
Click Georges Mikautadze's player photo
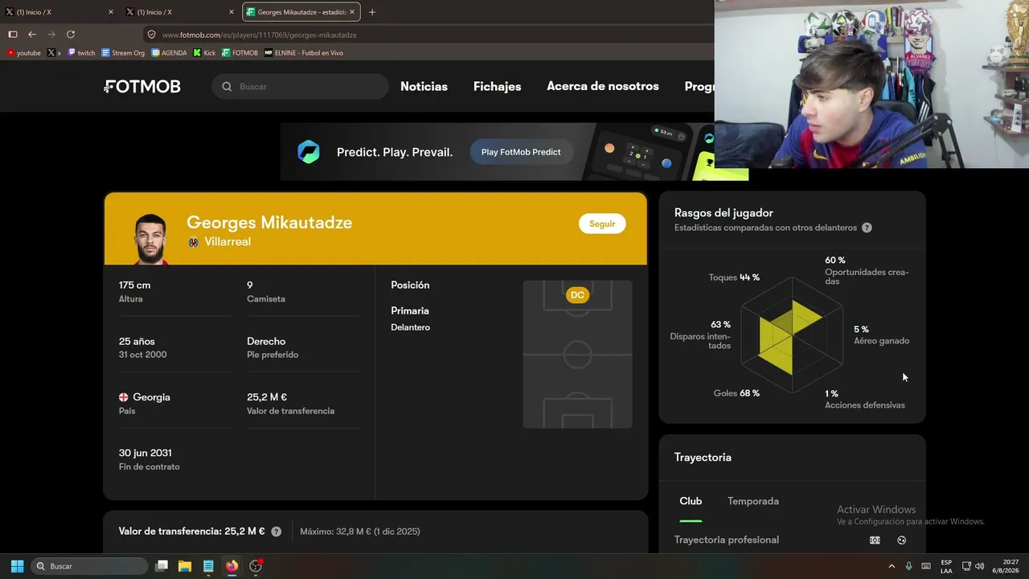[150, 239]
